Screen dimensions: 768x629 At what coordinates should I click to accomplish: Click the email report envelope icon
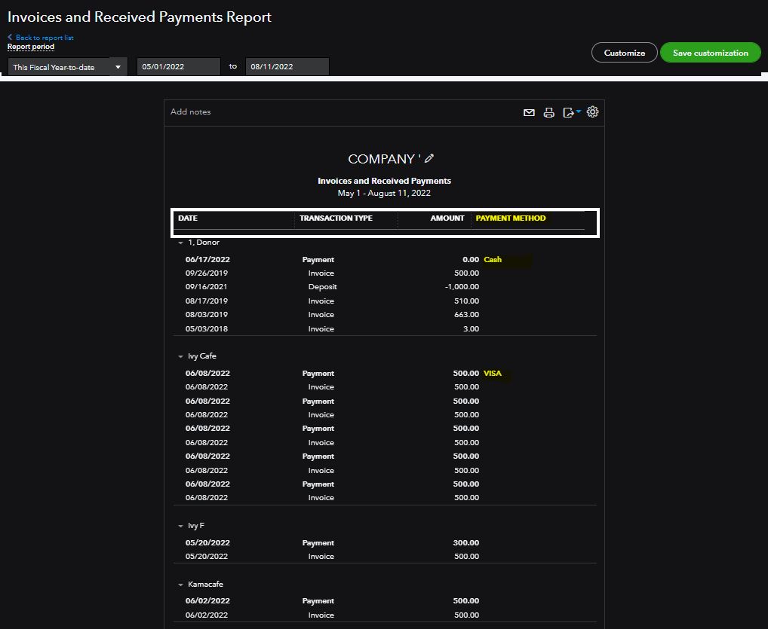click(x=529, y=112)
